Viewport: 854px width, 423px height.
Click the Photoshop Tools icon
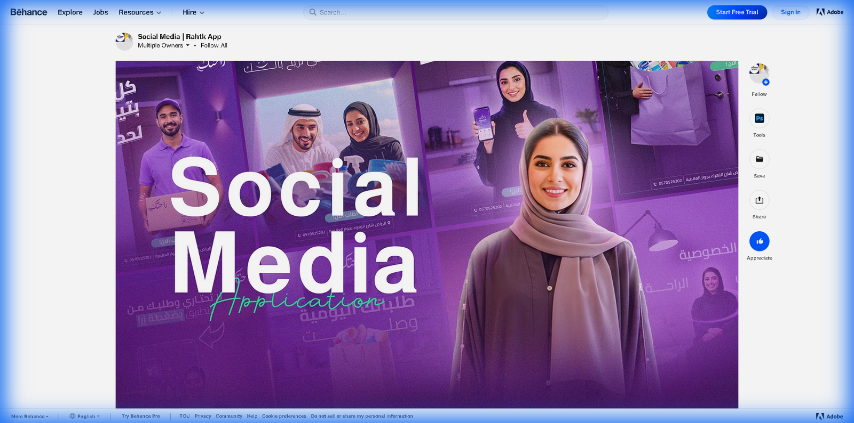[759, 118]
